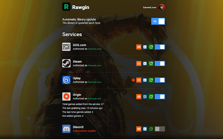Refresh the Steam library

151,63
